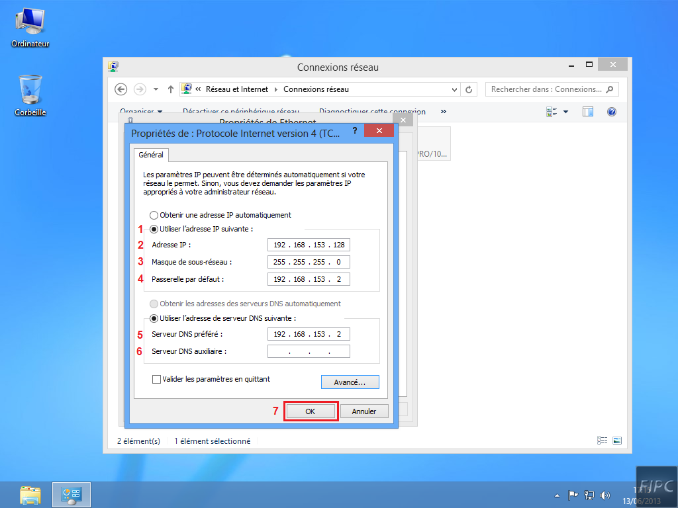Toggle the preview pane icon
Screen dimensions: 678x508
(x=588, y=112)
